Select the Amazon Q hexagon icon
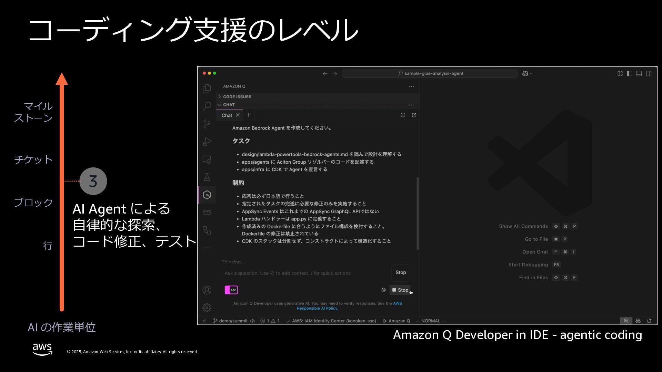 click(x=207, y=195)
